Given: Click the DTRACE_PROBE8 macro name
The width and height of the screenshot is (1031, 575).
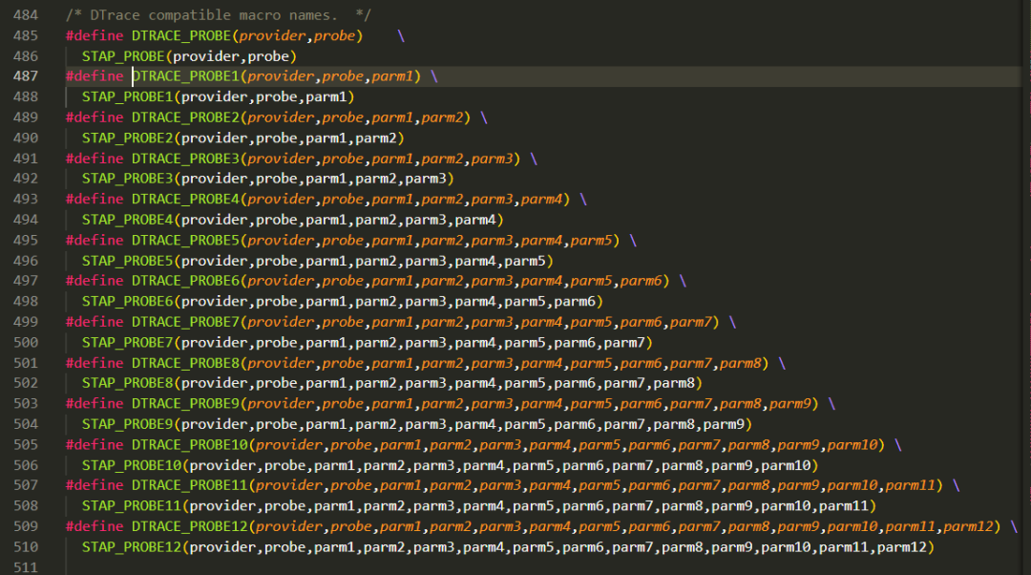Looking at the screenshot, I should (185, 363).
